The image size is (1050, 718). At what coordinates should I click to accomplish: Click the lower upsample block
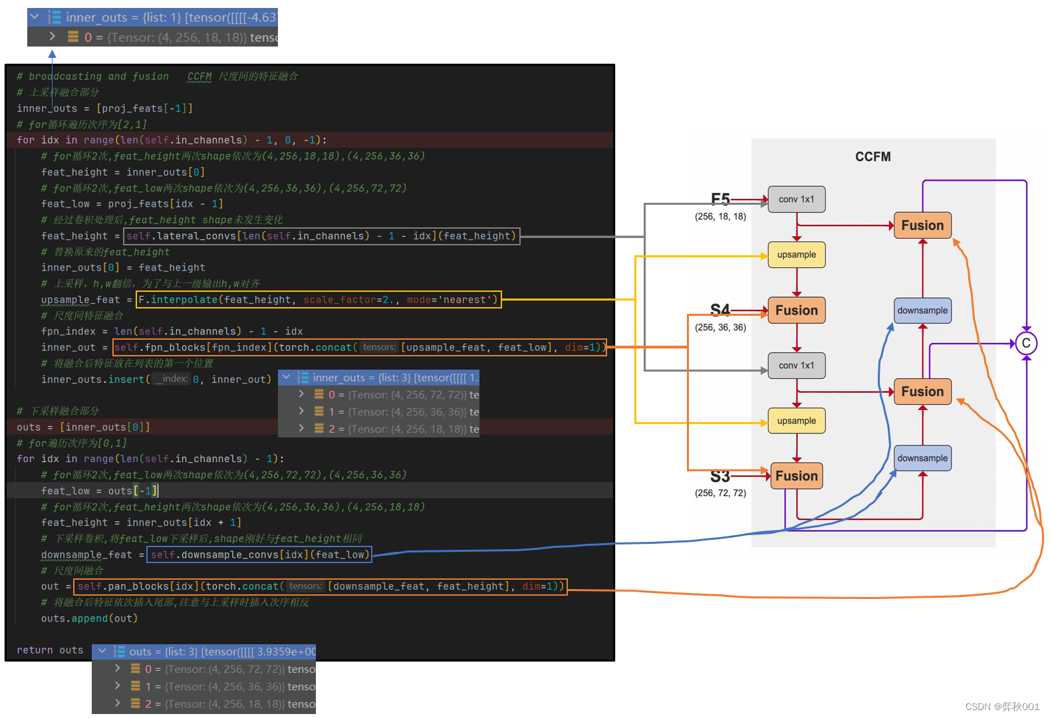(x=797, y=421)
